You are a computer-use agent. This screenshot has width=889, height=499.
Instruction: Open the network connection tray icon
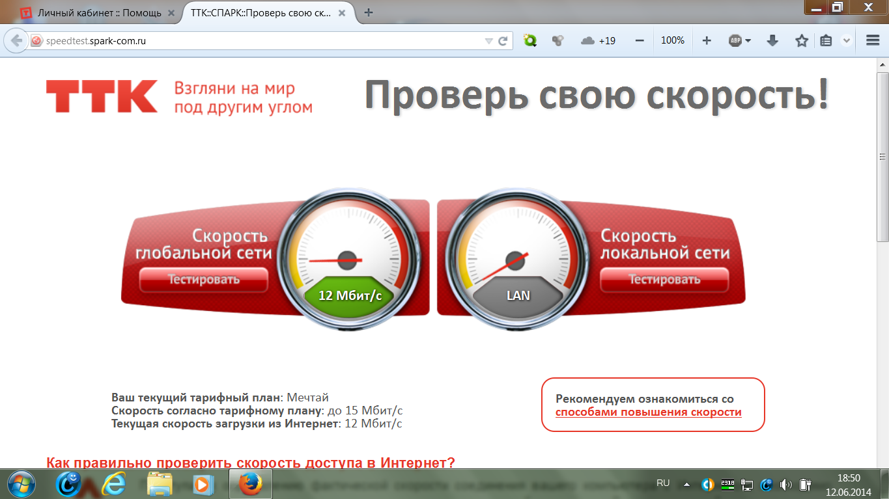(747, 484)
